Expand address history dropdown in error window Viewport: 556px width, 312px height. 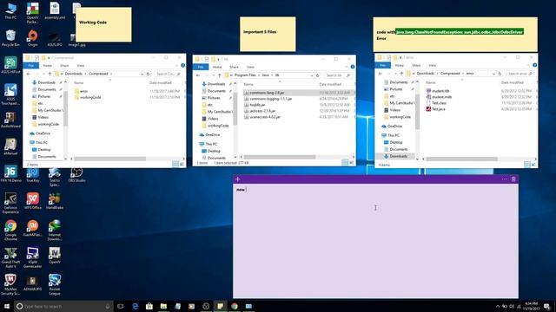tap(493, 74)
